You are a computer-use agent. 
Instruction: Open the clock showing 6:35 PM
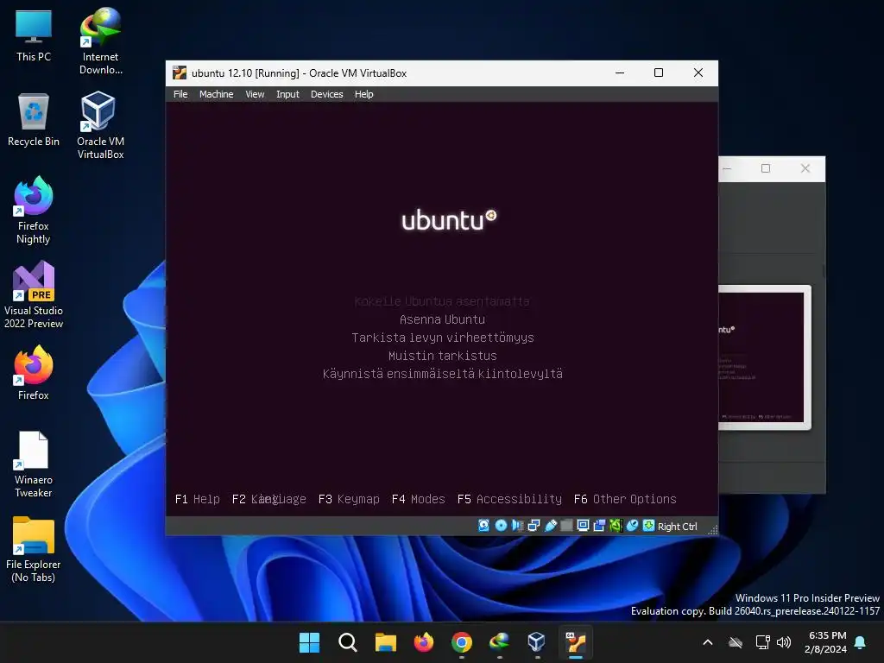pyautogui.click(x=826, y=642)
